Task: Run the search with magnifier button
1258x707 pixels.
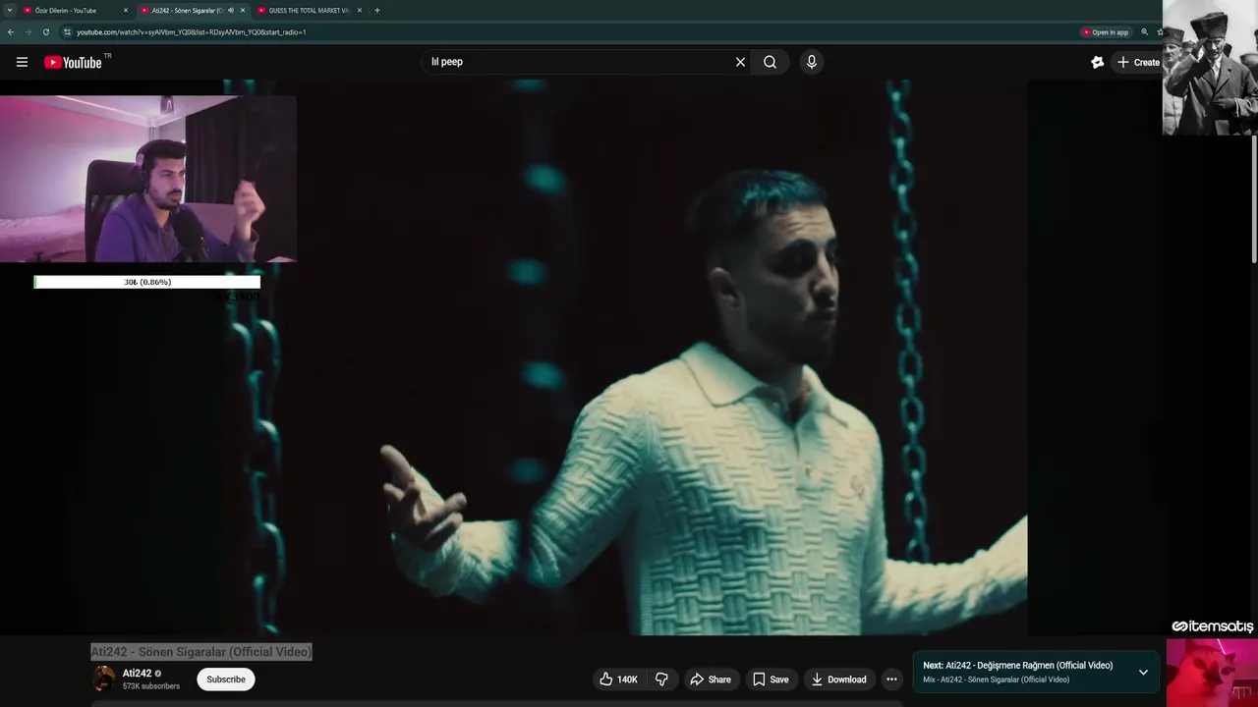Action: tap(770, 62)
